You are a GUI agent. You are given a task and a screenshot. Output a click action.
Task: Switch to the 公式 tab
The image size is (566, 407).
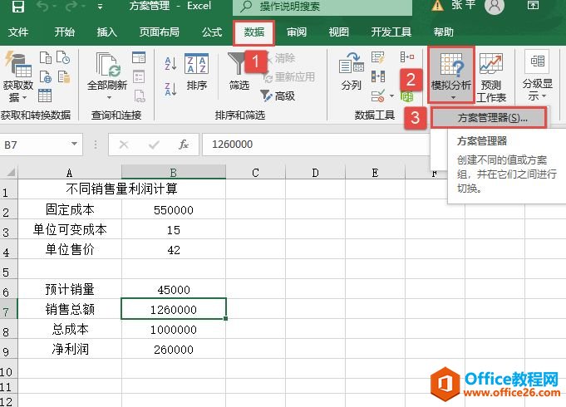(212, 32)
